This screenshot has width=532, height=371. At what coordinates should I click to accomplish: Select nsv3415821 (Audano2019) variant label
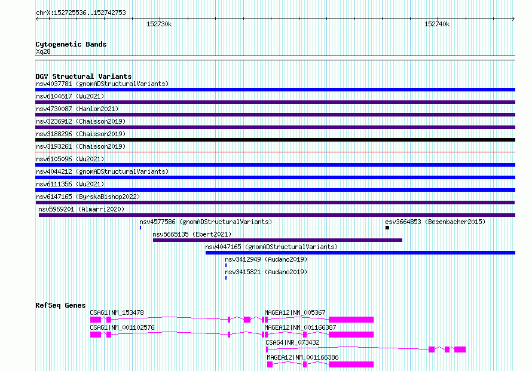click(x=266, y=272)
